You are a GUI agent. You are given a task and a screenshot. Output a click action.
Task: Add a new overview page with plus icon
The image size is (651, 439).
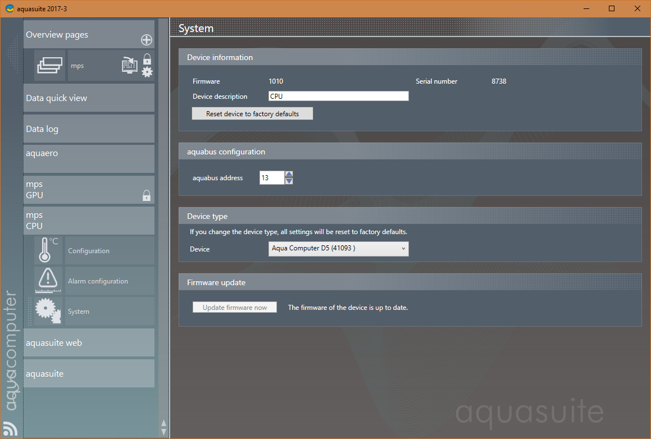[x=146, y=40]
